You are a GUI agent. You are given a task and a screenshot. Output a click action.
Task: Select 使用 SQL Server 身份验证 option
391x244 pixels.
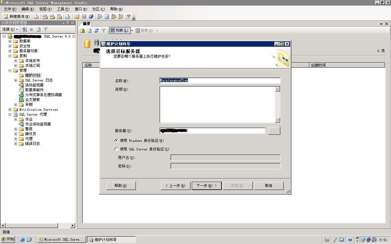point(116,149)
